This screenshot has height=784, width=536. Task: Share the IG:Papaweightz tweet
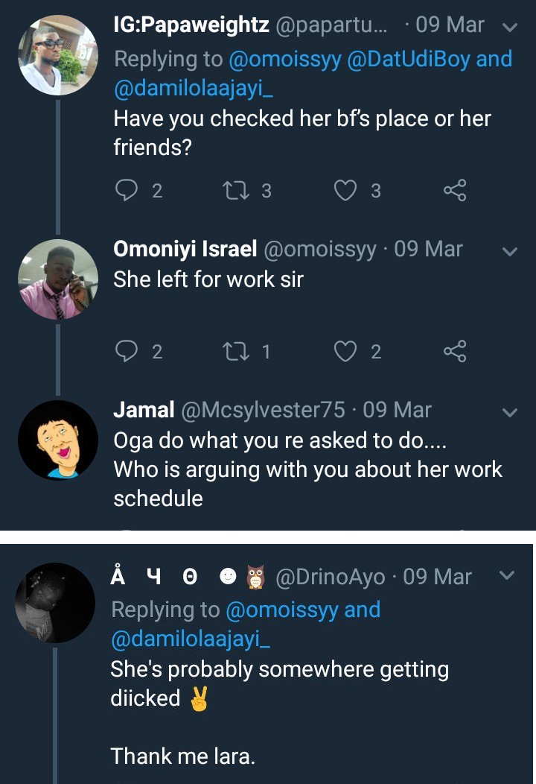(x=455, y=191)
